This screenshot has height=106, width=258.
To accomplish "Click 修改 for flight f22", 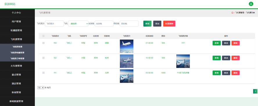I will coord(226,58).
